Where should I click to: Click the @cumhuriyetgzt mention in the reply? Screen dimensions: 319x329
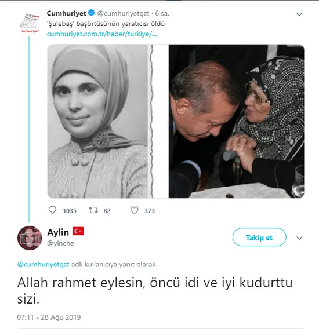coord(43,264)
